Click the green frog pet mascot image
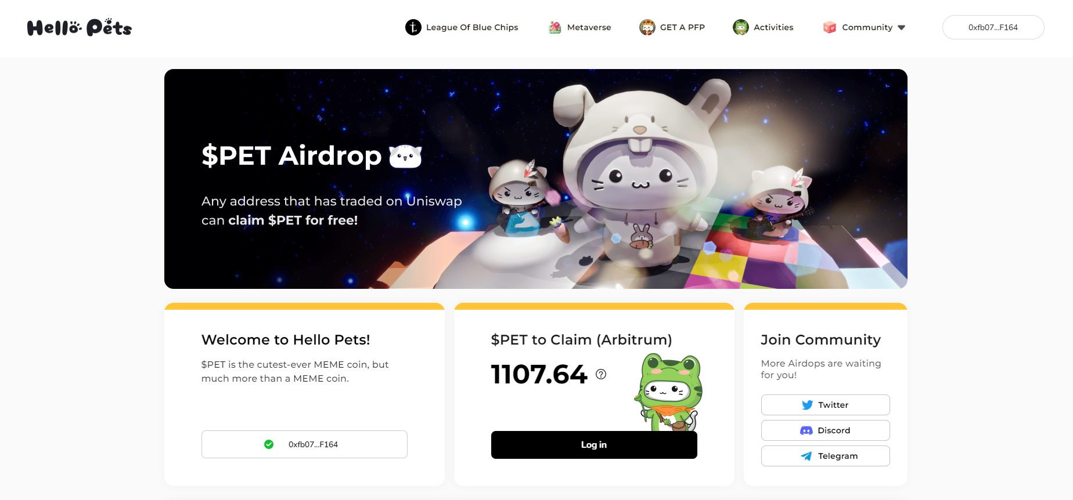This screenshot has height=500, width=1073. click(668, 392)
